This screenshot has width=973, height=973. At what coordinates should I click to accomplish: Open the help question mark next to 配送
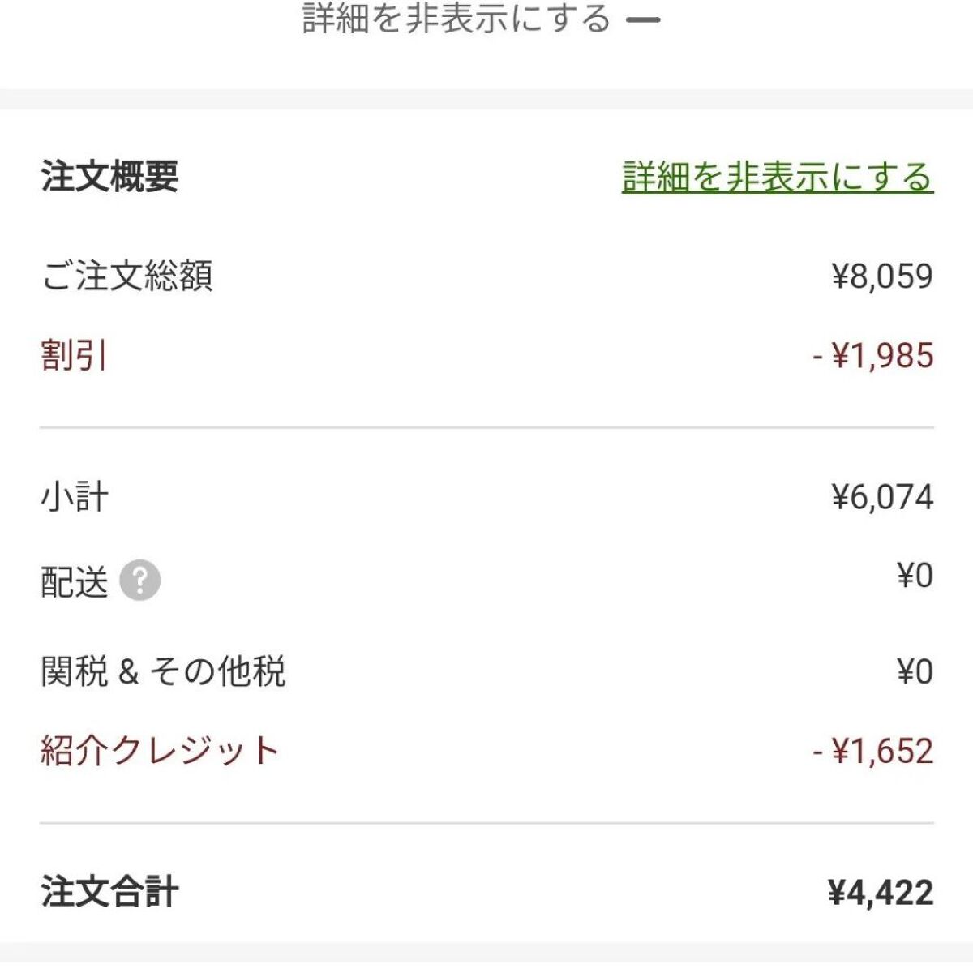pos(139,581)
